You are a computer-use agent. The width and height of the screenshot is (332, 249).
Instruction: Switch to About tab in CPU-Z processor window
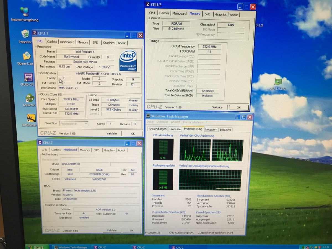tap(122, 43)
